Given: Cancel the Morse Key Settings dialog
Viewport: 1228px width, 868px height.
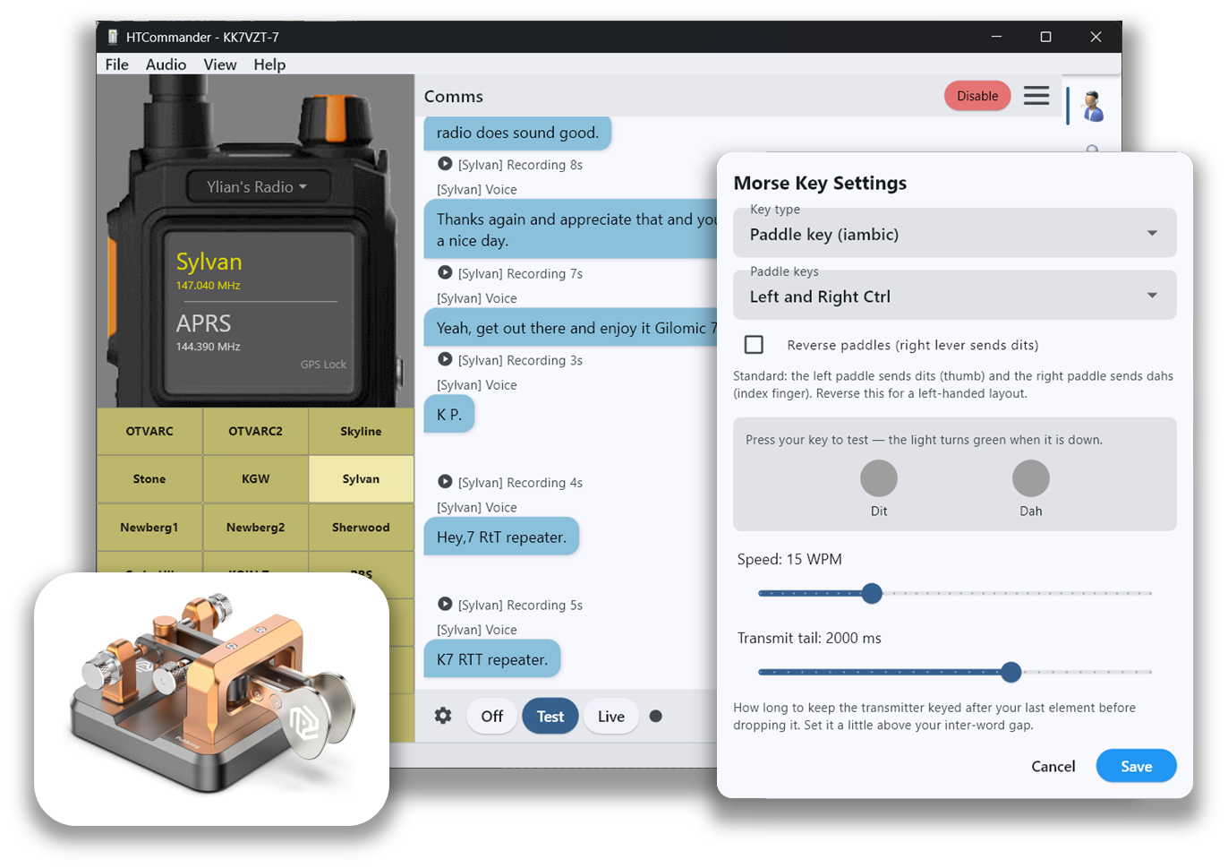Looking at the screenshot, I should click(x=1053, y=766).
